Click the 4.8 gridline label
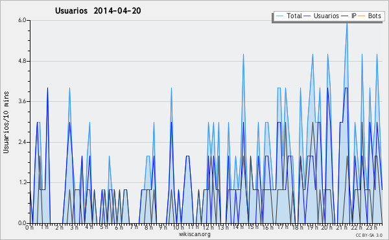 22,61
